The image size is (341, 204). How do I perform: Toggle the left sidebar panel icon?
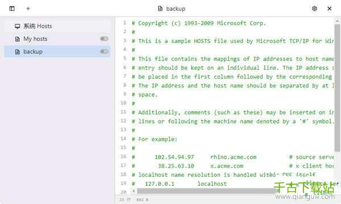coord(12,8)
